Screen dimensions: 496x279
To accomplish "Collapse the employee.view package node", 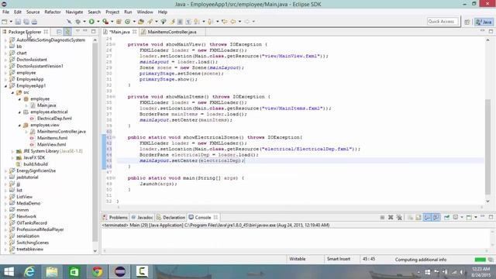I will click(x=19, y=126).
